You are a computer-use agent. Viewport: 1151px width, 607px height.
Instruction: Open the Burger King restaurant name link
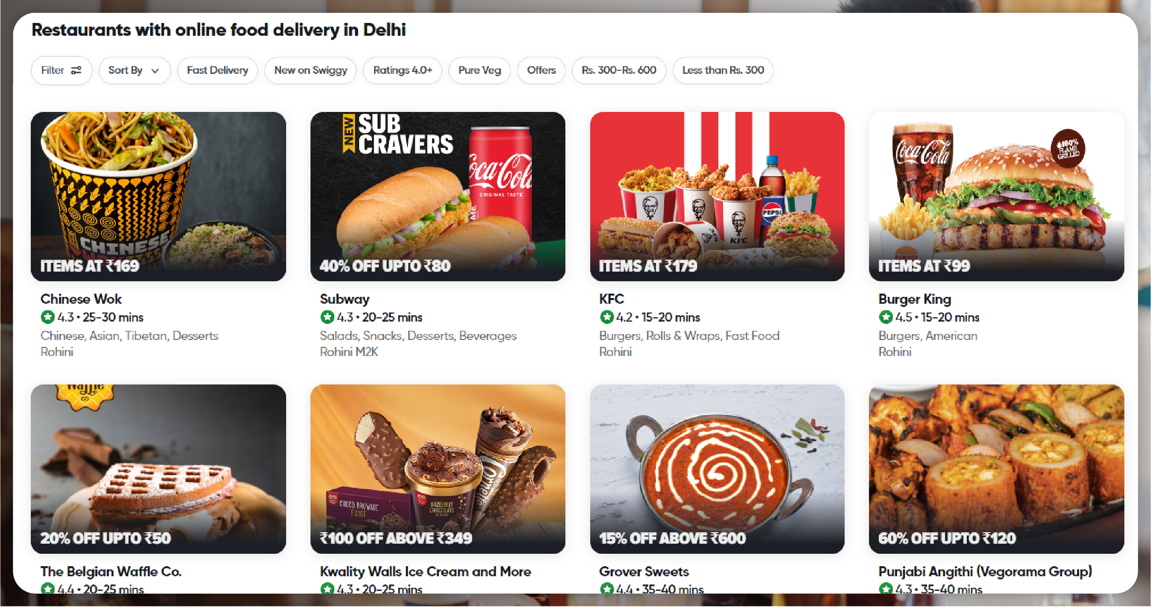point(914,299)
